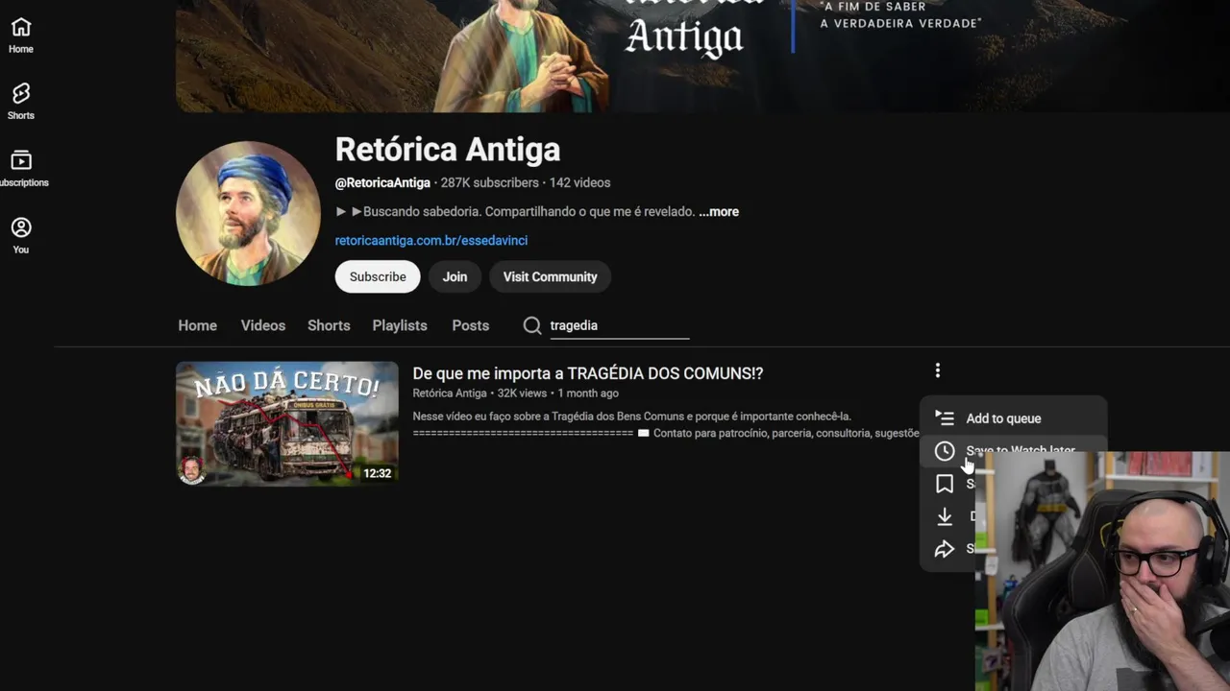
Task: Click the '142 videos' text
Action: coord(579,182)
